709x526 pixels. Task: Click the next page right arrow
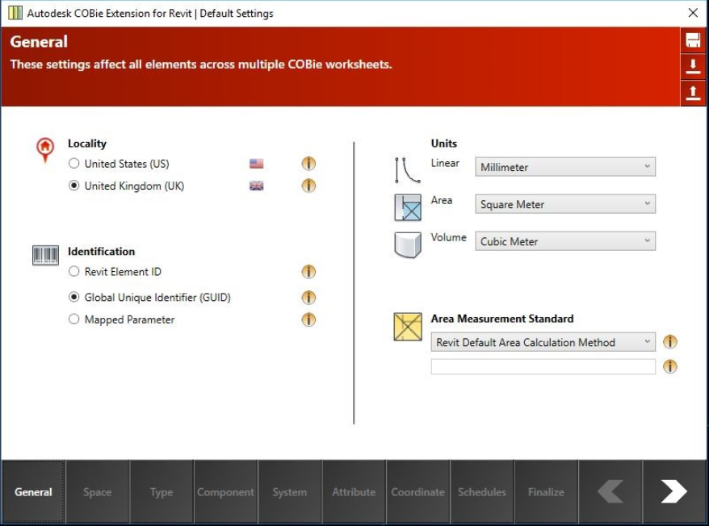pos(674,491)
